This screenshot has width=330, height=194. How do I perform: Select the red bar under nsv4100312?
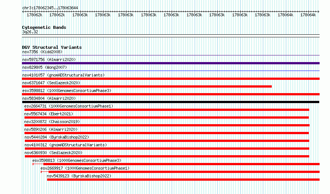[x=167, y=149]
